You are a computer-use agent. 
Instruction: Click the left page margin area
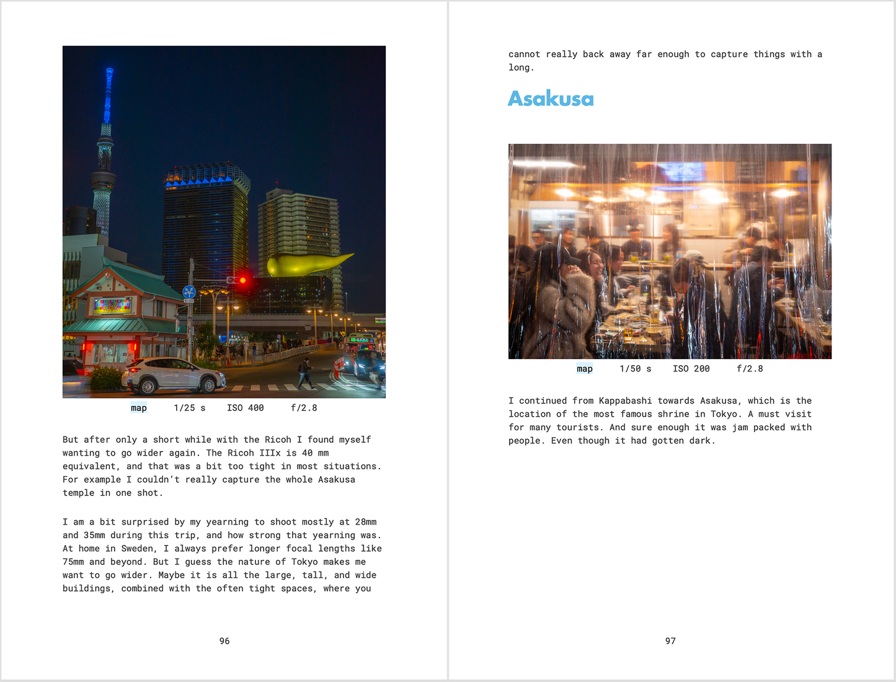[31, 341]
